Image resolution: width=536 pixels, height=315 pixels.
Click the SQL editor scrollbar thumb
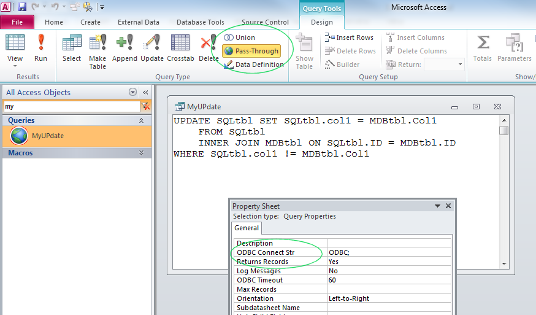(x=504, y=130)
